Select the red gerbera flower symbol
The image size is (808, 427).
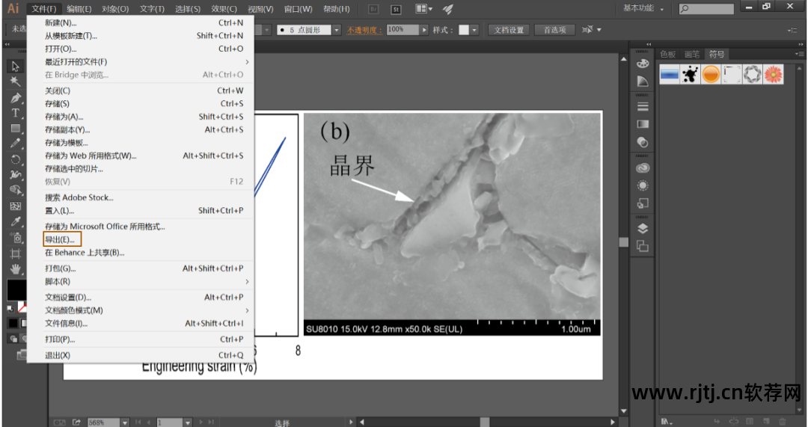[x=774, y=75]
